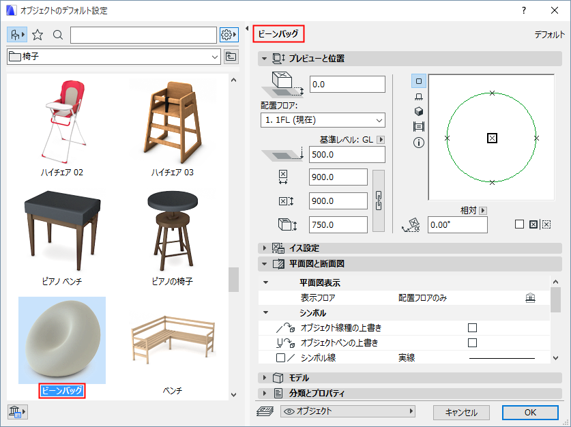
Task: Select the 3D shaded preview icon
Action: click(419, 111)
